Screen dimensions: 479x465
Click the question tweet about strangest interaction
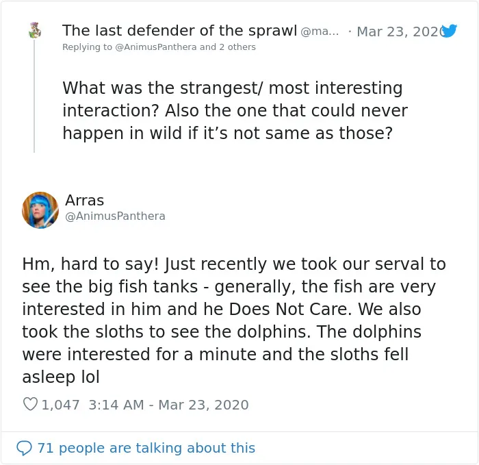235,110
